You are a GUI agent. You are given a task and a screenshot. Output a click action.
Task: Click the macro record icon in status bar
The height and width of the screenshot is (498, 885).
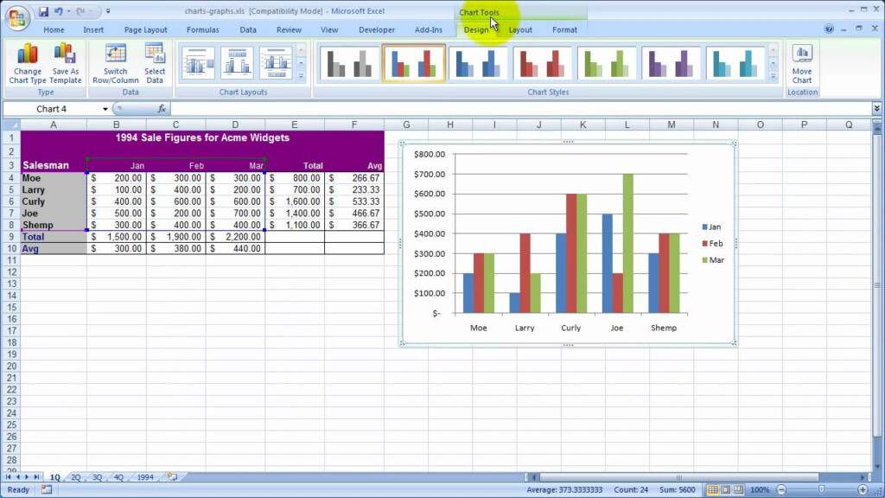[x=47, y=489]
